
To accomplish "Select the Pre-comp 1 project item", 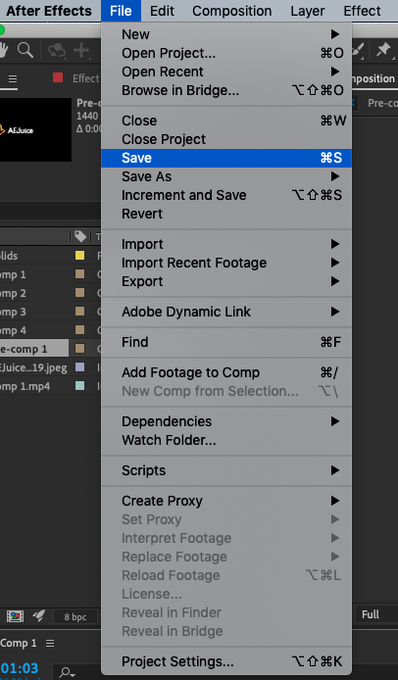I will click(34, 349).
